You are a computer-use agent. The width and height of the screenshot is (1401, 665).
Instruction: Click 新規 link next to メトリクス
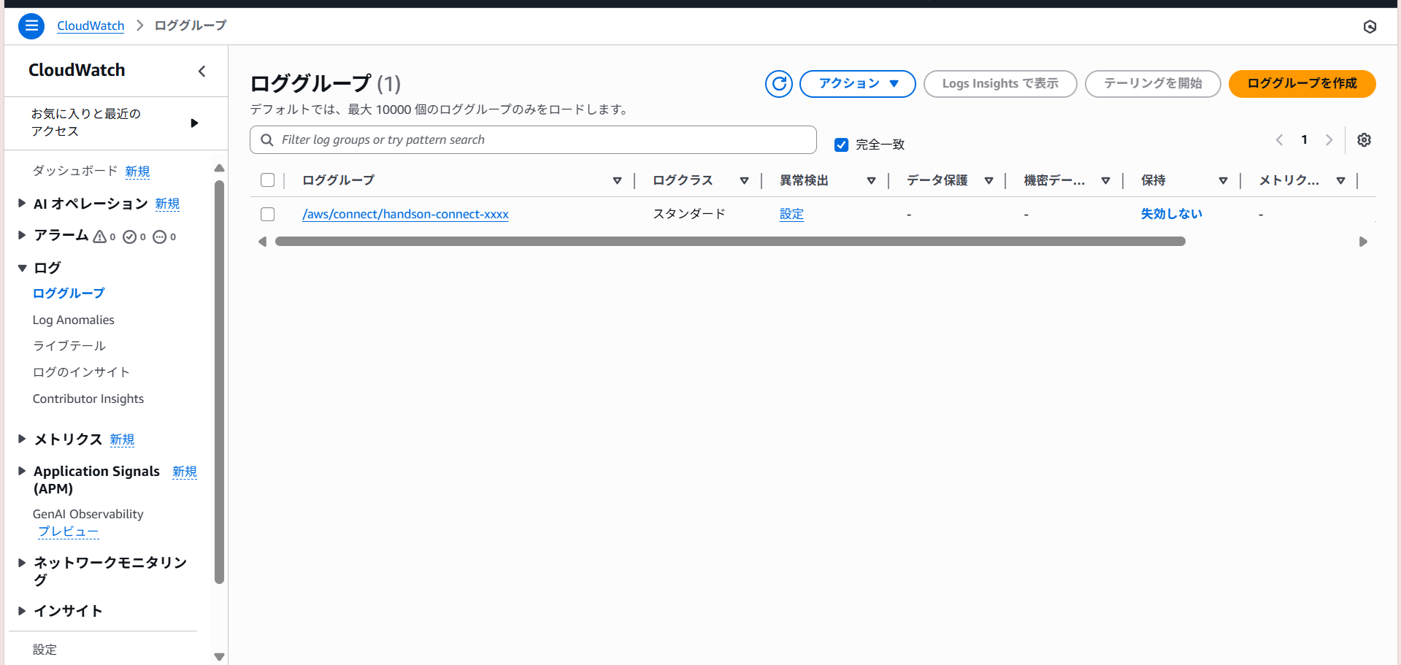coord(122,439)
